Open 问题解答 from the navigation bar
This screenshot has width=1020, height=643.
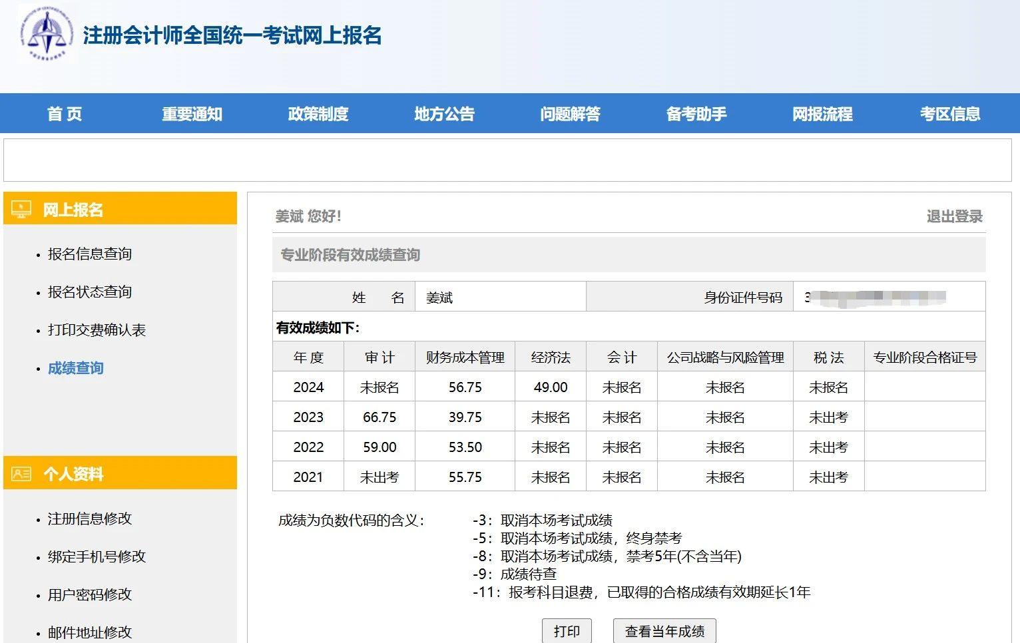(x=571, y=114)
